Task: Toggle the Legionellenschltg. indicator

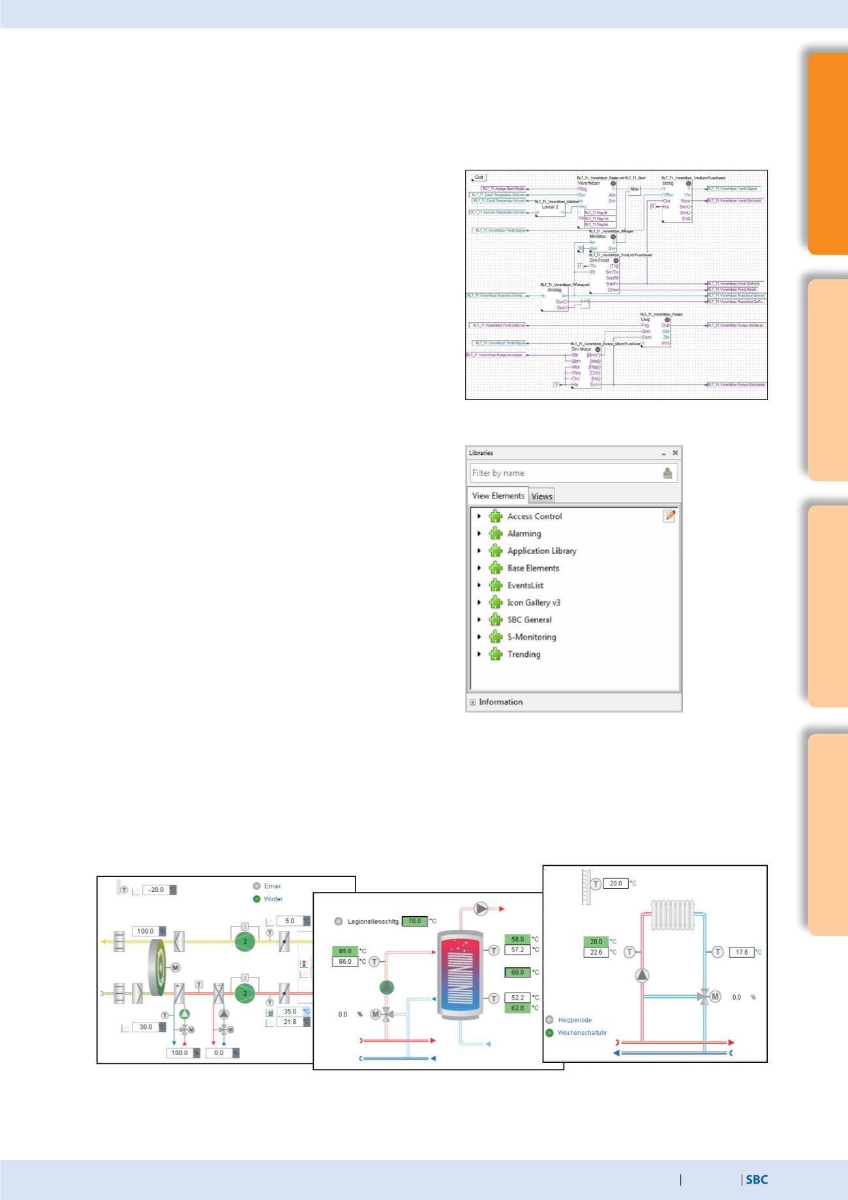Action: [338, 921]
